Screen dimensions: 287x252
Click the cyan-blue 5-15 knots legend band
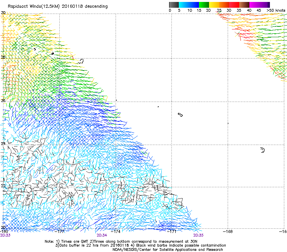tap(189, 5)
